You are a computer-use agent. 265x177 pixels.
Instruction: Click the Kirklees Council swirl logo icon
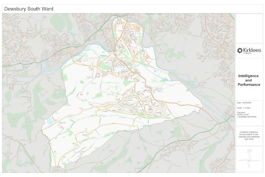tap(240, 50)
